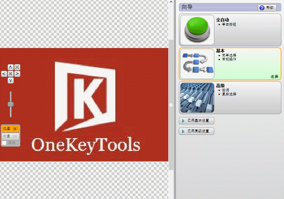The height and width of the screenshot is (199, 284).
Task: Click the preview pane scroll-up arrow
Action: [171, 2]
